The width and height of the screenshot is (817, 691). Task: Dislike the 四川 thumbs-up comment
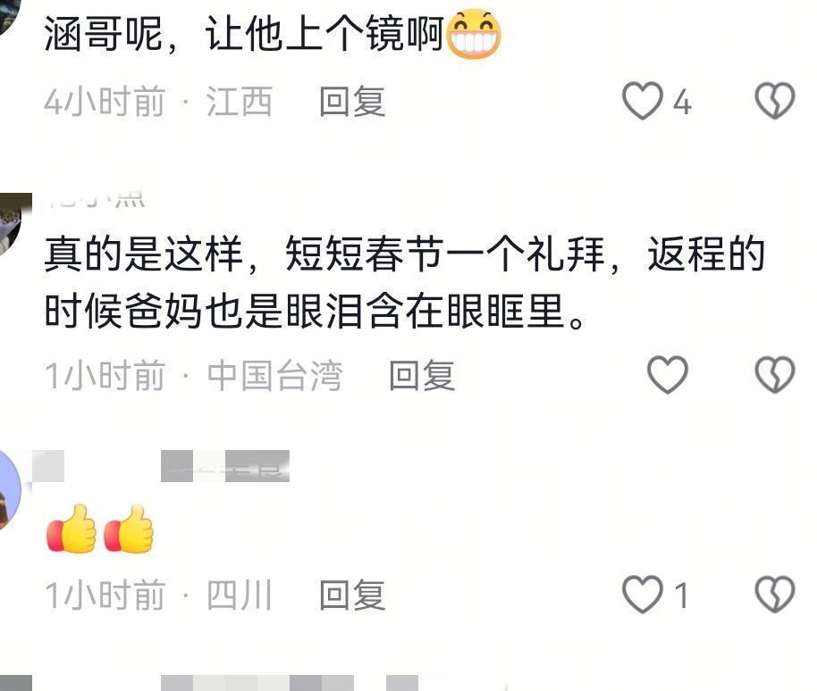coord(775,595)
